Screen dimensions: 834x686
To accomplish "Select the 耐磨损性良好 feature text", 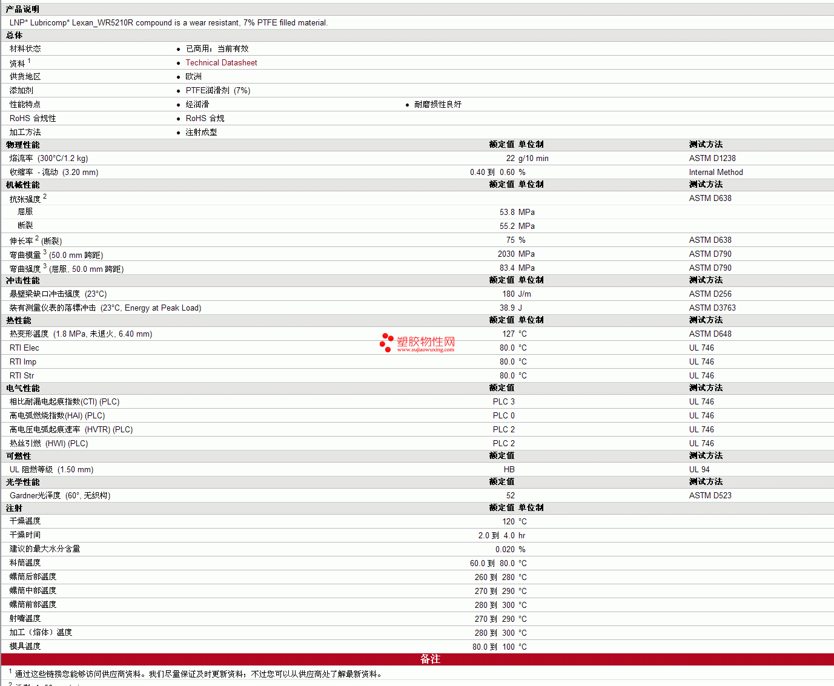I will tap(438, 104).
